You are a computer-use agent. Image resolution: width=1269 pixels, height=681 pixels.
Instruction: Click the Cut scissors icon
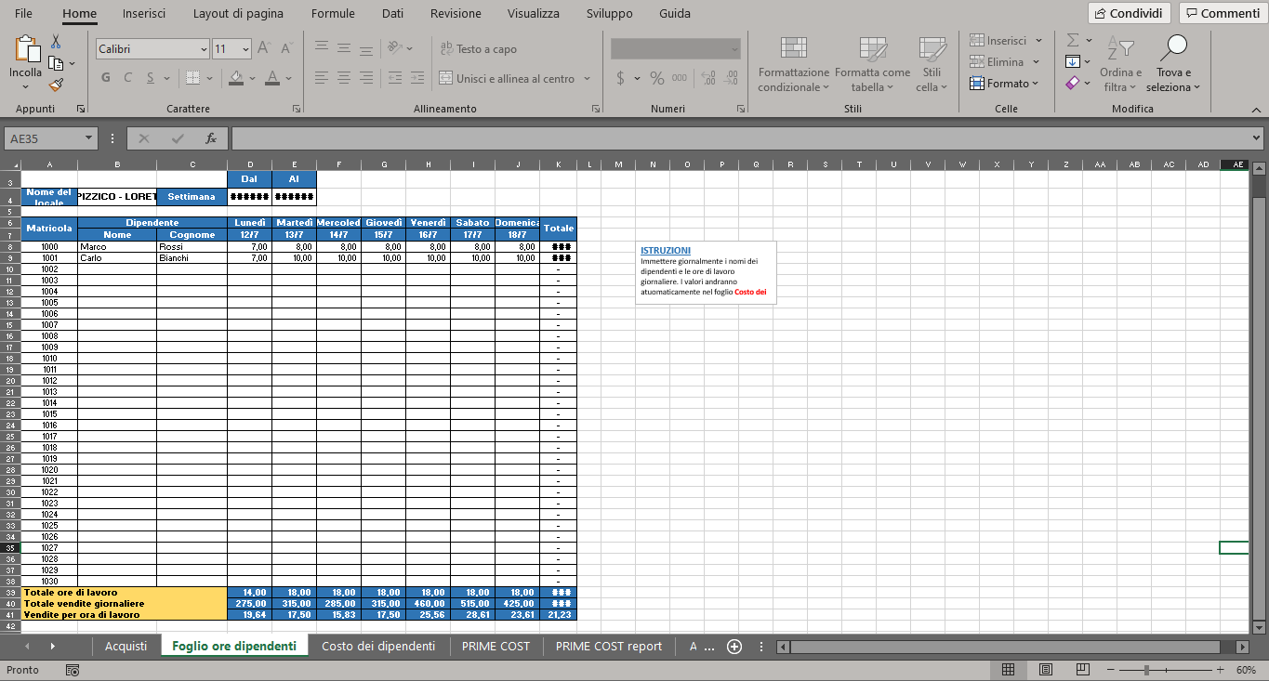(56, 42)
